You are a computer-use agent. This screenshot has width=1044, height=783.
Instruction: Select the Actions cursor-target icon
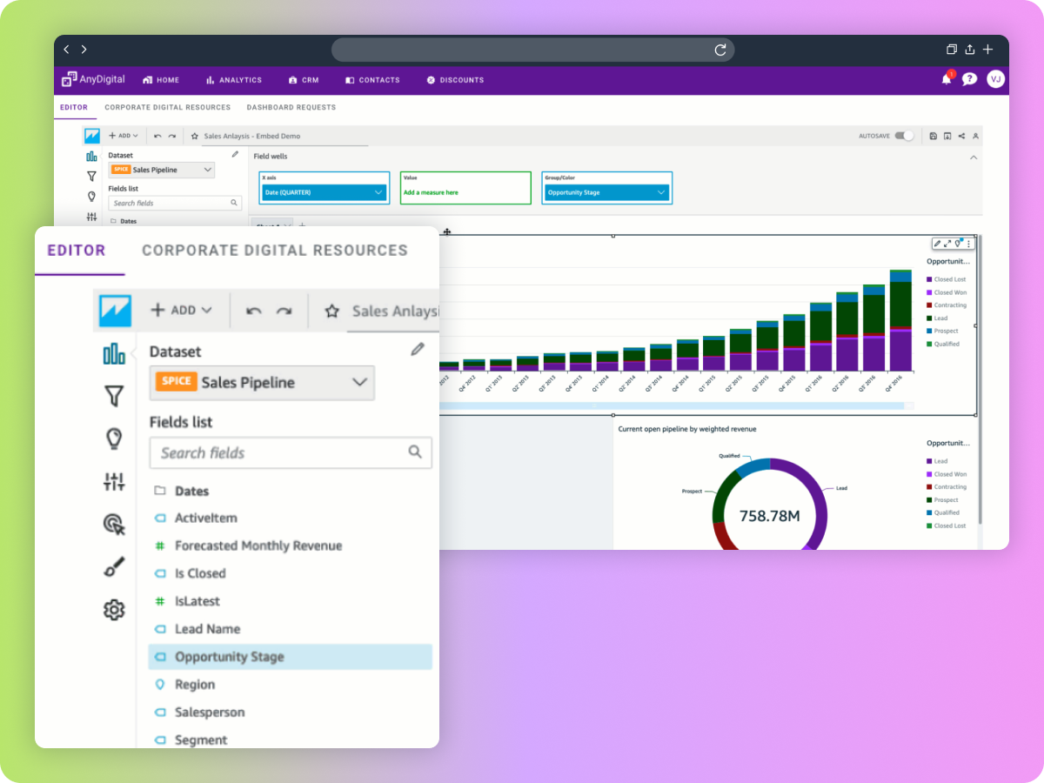(114, 524)
